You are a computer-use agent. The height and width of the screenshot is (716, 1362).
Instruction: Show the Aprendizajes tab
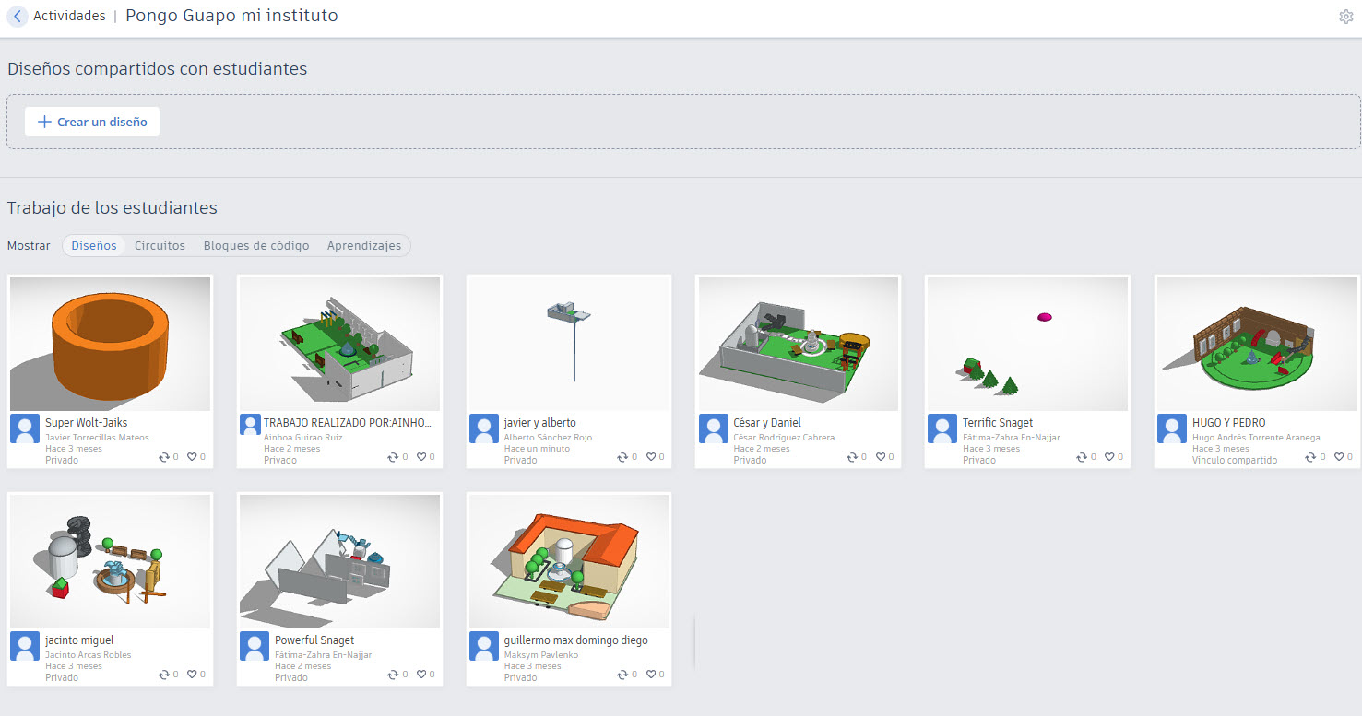coord(364,246)
